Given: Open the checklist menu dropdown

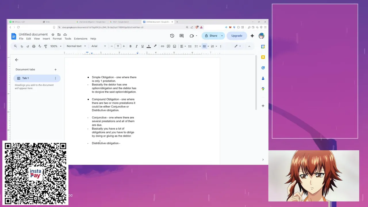Looking at the screenshot, I should point(200,46).
